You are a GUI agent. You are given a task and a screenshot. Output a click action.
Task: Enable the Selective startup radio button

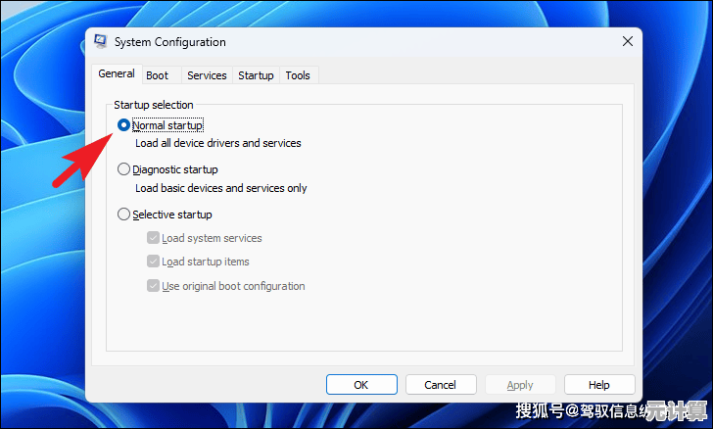tap(123, 214)
